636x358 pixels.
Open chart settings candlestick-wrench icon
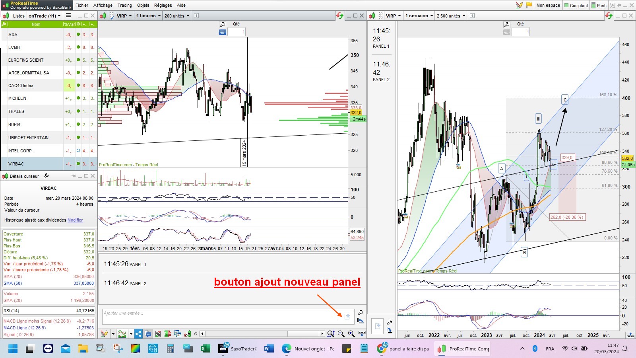pos(187,334)
